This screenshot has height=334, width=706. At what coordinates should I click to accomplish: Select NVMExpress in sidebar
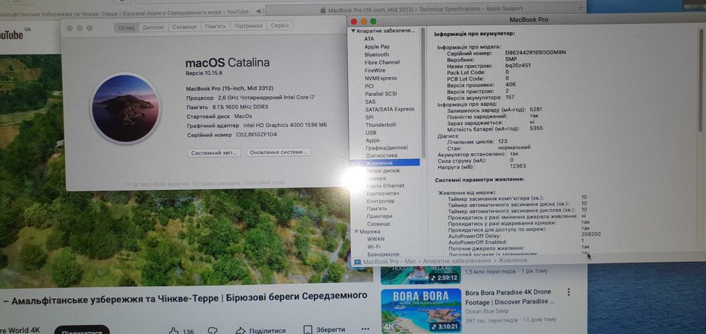(381, 78)
